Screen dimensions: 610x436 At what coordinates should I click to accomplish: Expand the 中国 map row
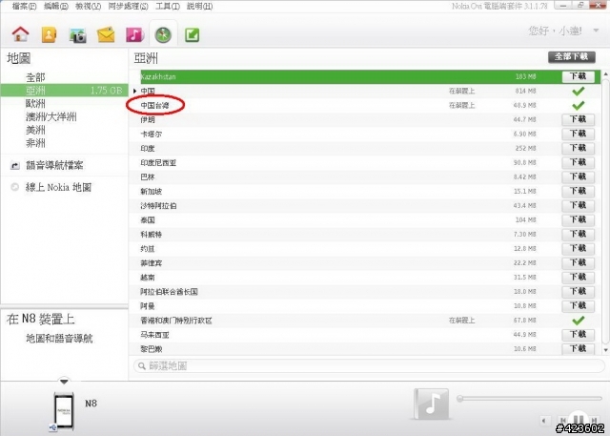(134, 91)
